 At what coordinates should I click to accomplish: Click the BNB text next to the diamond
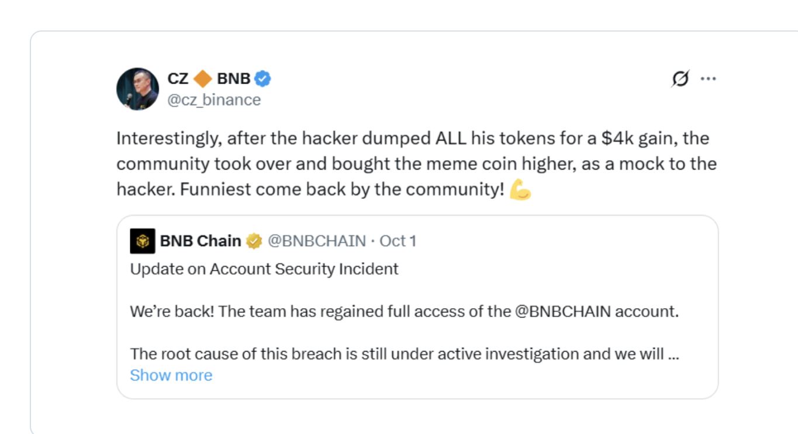[x=233, y=78]
